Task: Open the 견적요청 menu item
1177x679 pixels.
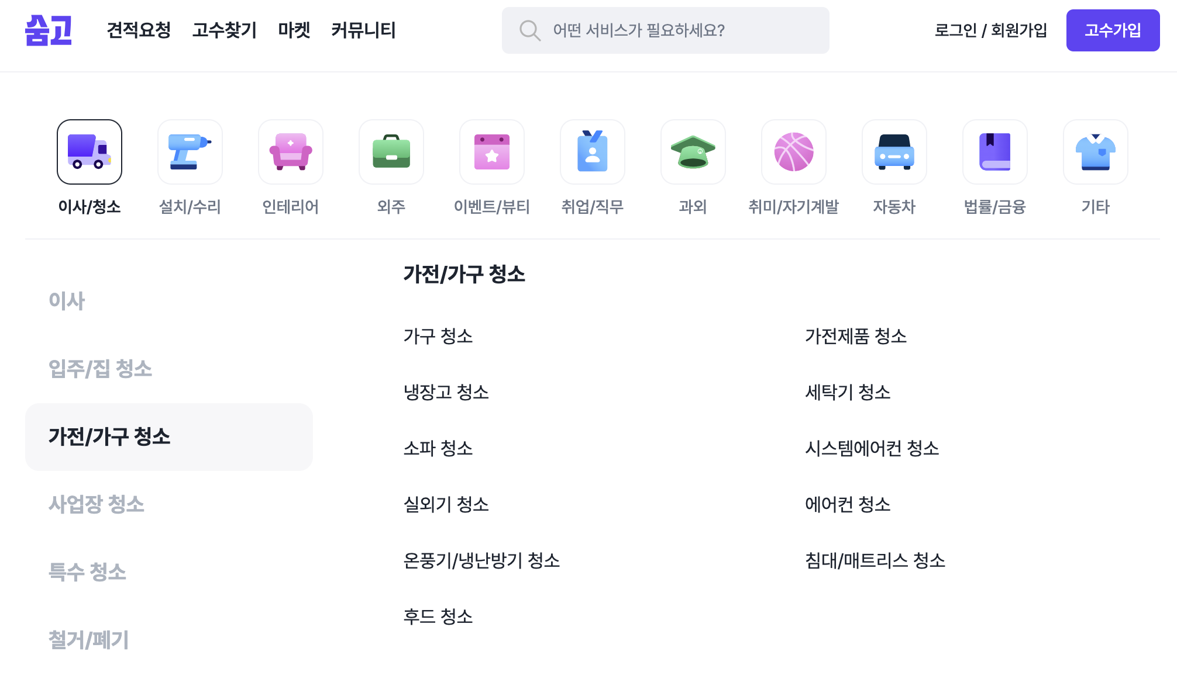Action: [x=139, y=30]
